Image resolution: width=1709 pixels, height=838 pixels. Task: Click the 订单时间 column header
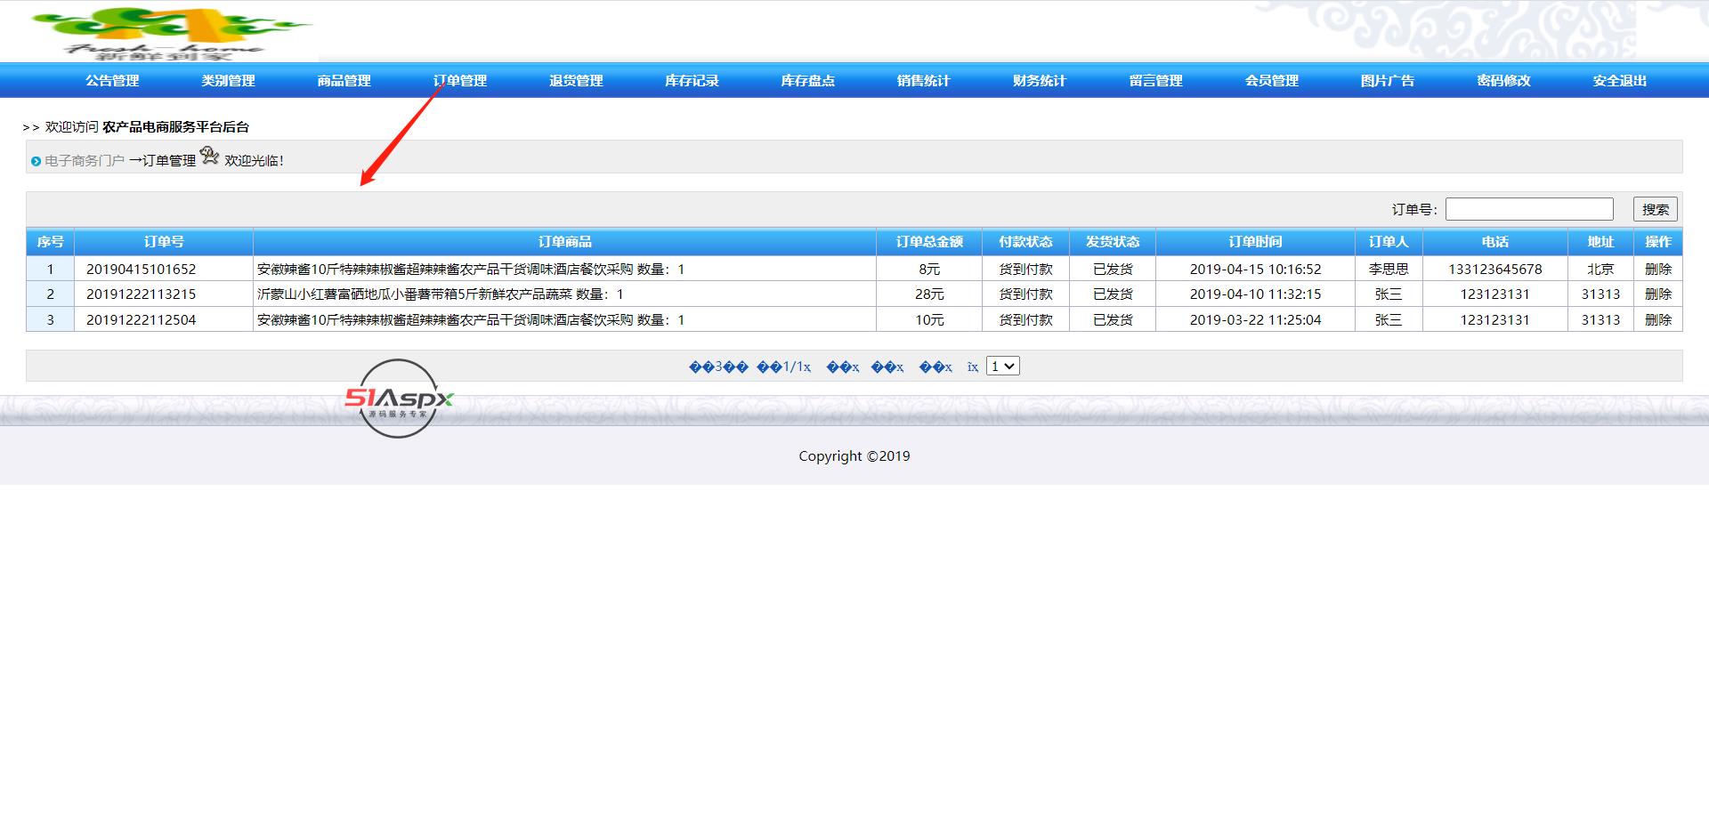pyautogui.click(x=1255, y=242)
